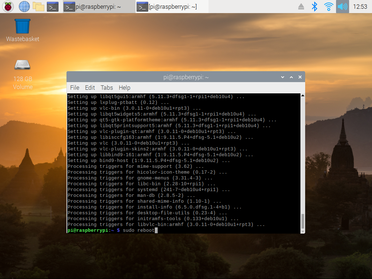Click the green 'pi@raspberrypi' prompt text

pos(88,230)
